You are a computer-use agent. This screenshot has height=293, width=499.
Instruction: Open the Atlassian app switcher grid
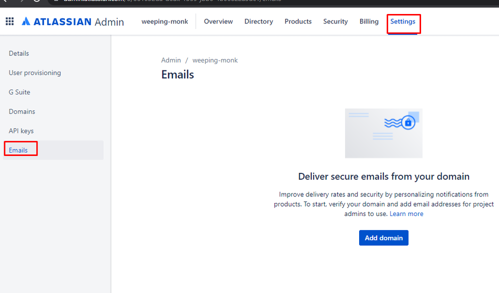tap(9, 21)
